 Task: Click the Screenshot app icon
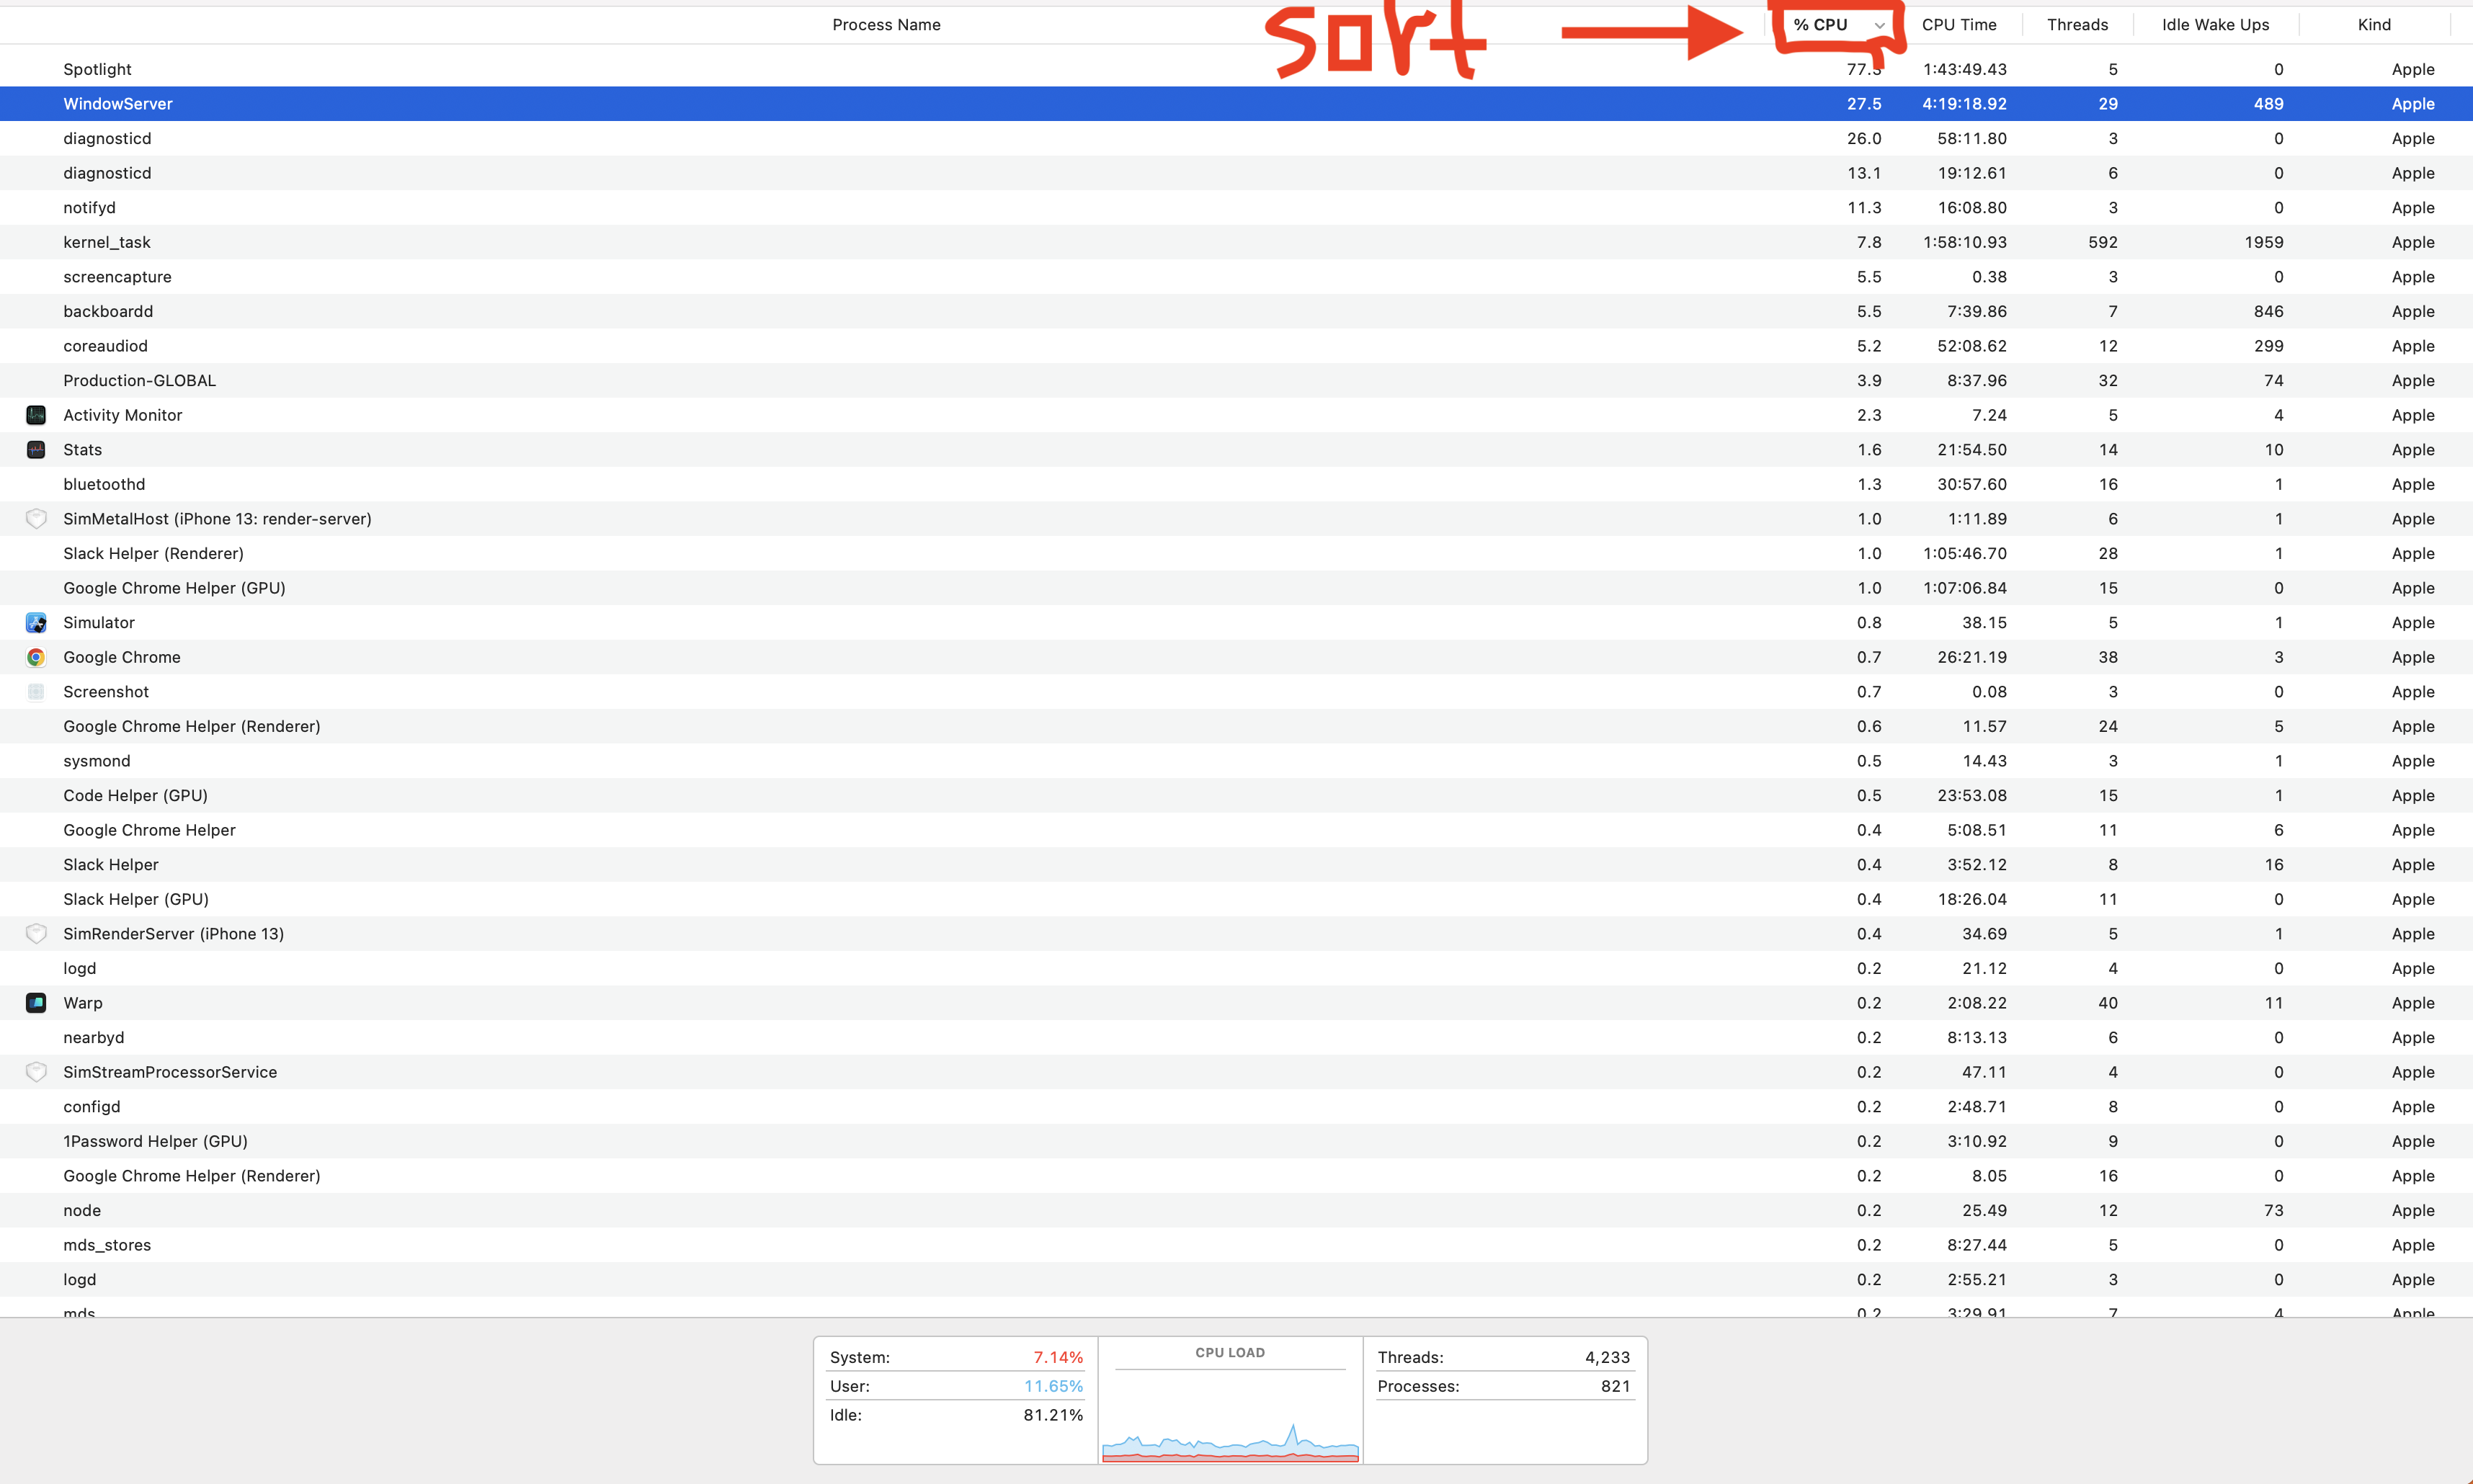(x=36, y=692)
